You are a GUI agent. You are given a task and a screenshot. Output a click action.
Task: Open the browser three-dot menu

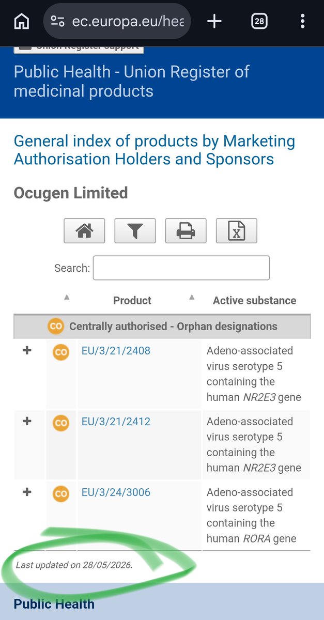(303, 21)
